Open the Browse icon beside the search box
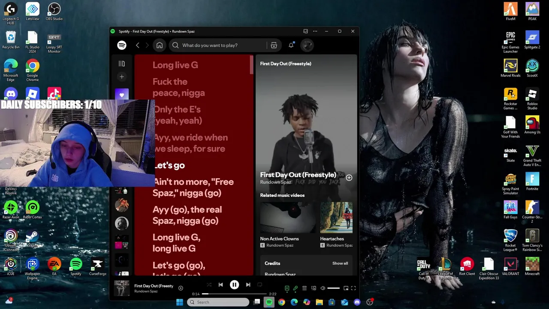This screenshot has width=549, height=309. point(274,45)
